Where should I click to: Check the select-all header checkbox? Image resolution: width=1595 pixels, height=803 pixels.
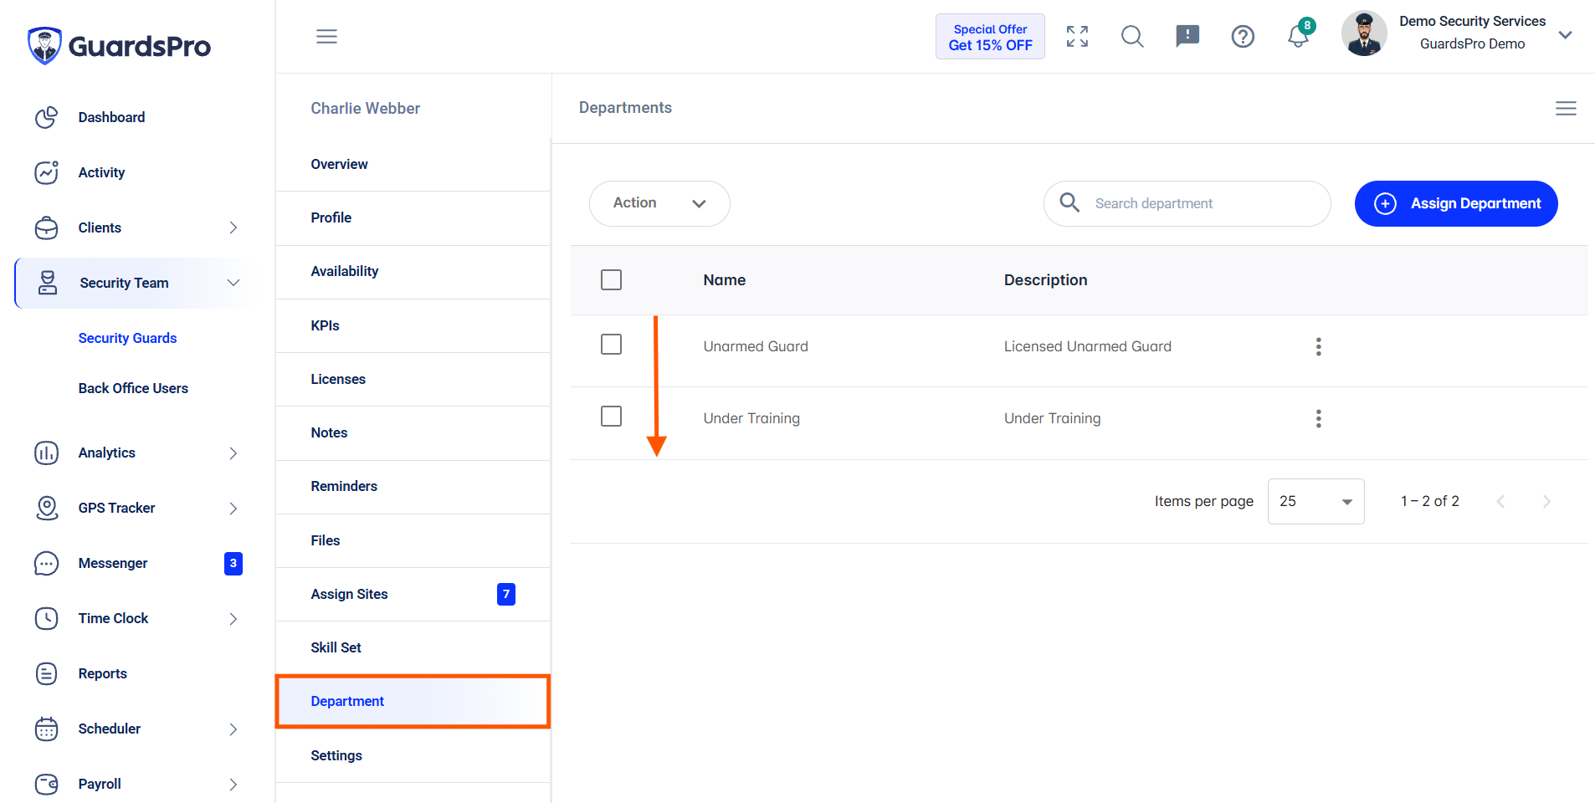coord(611,279)
